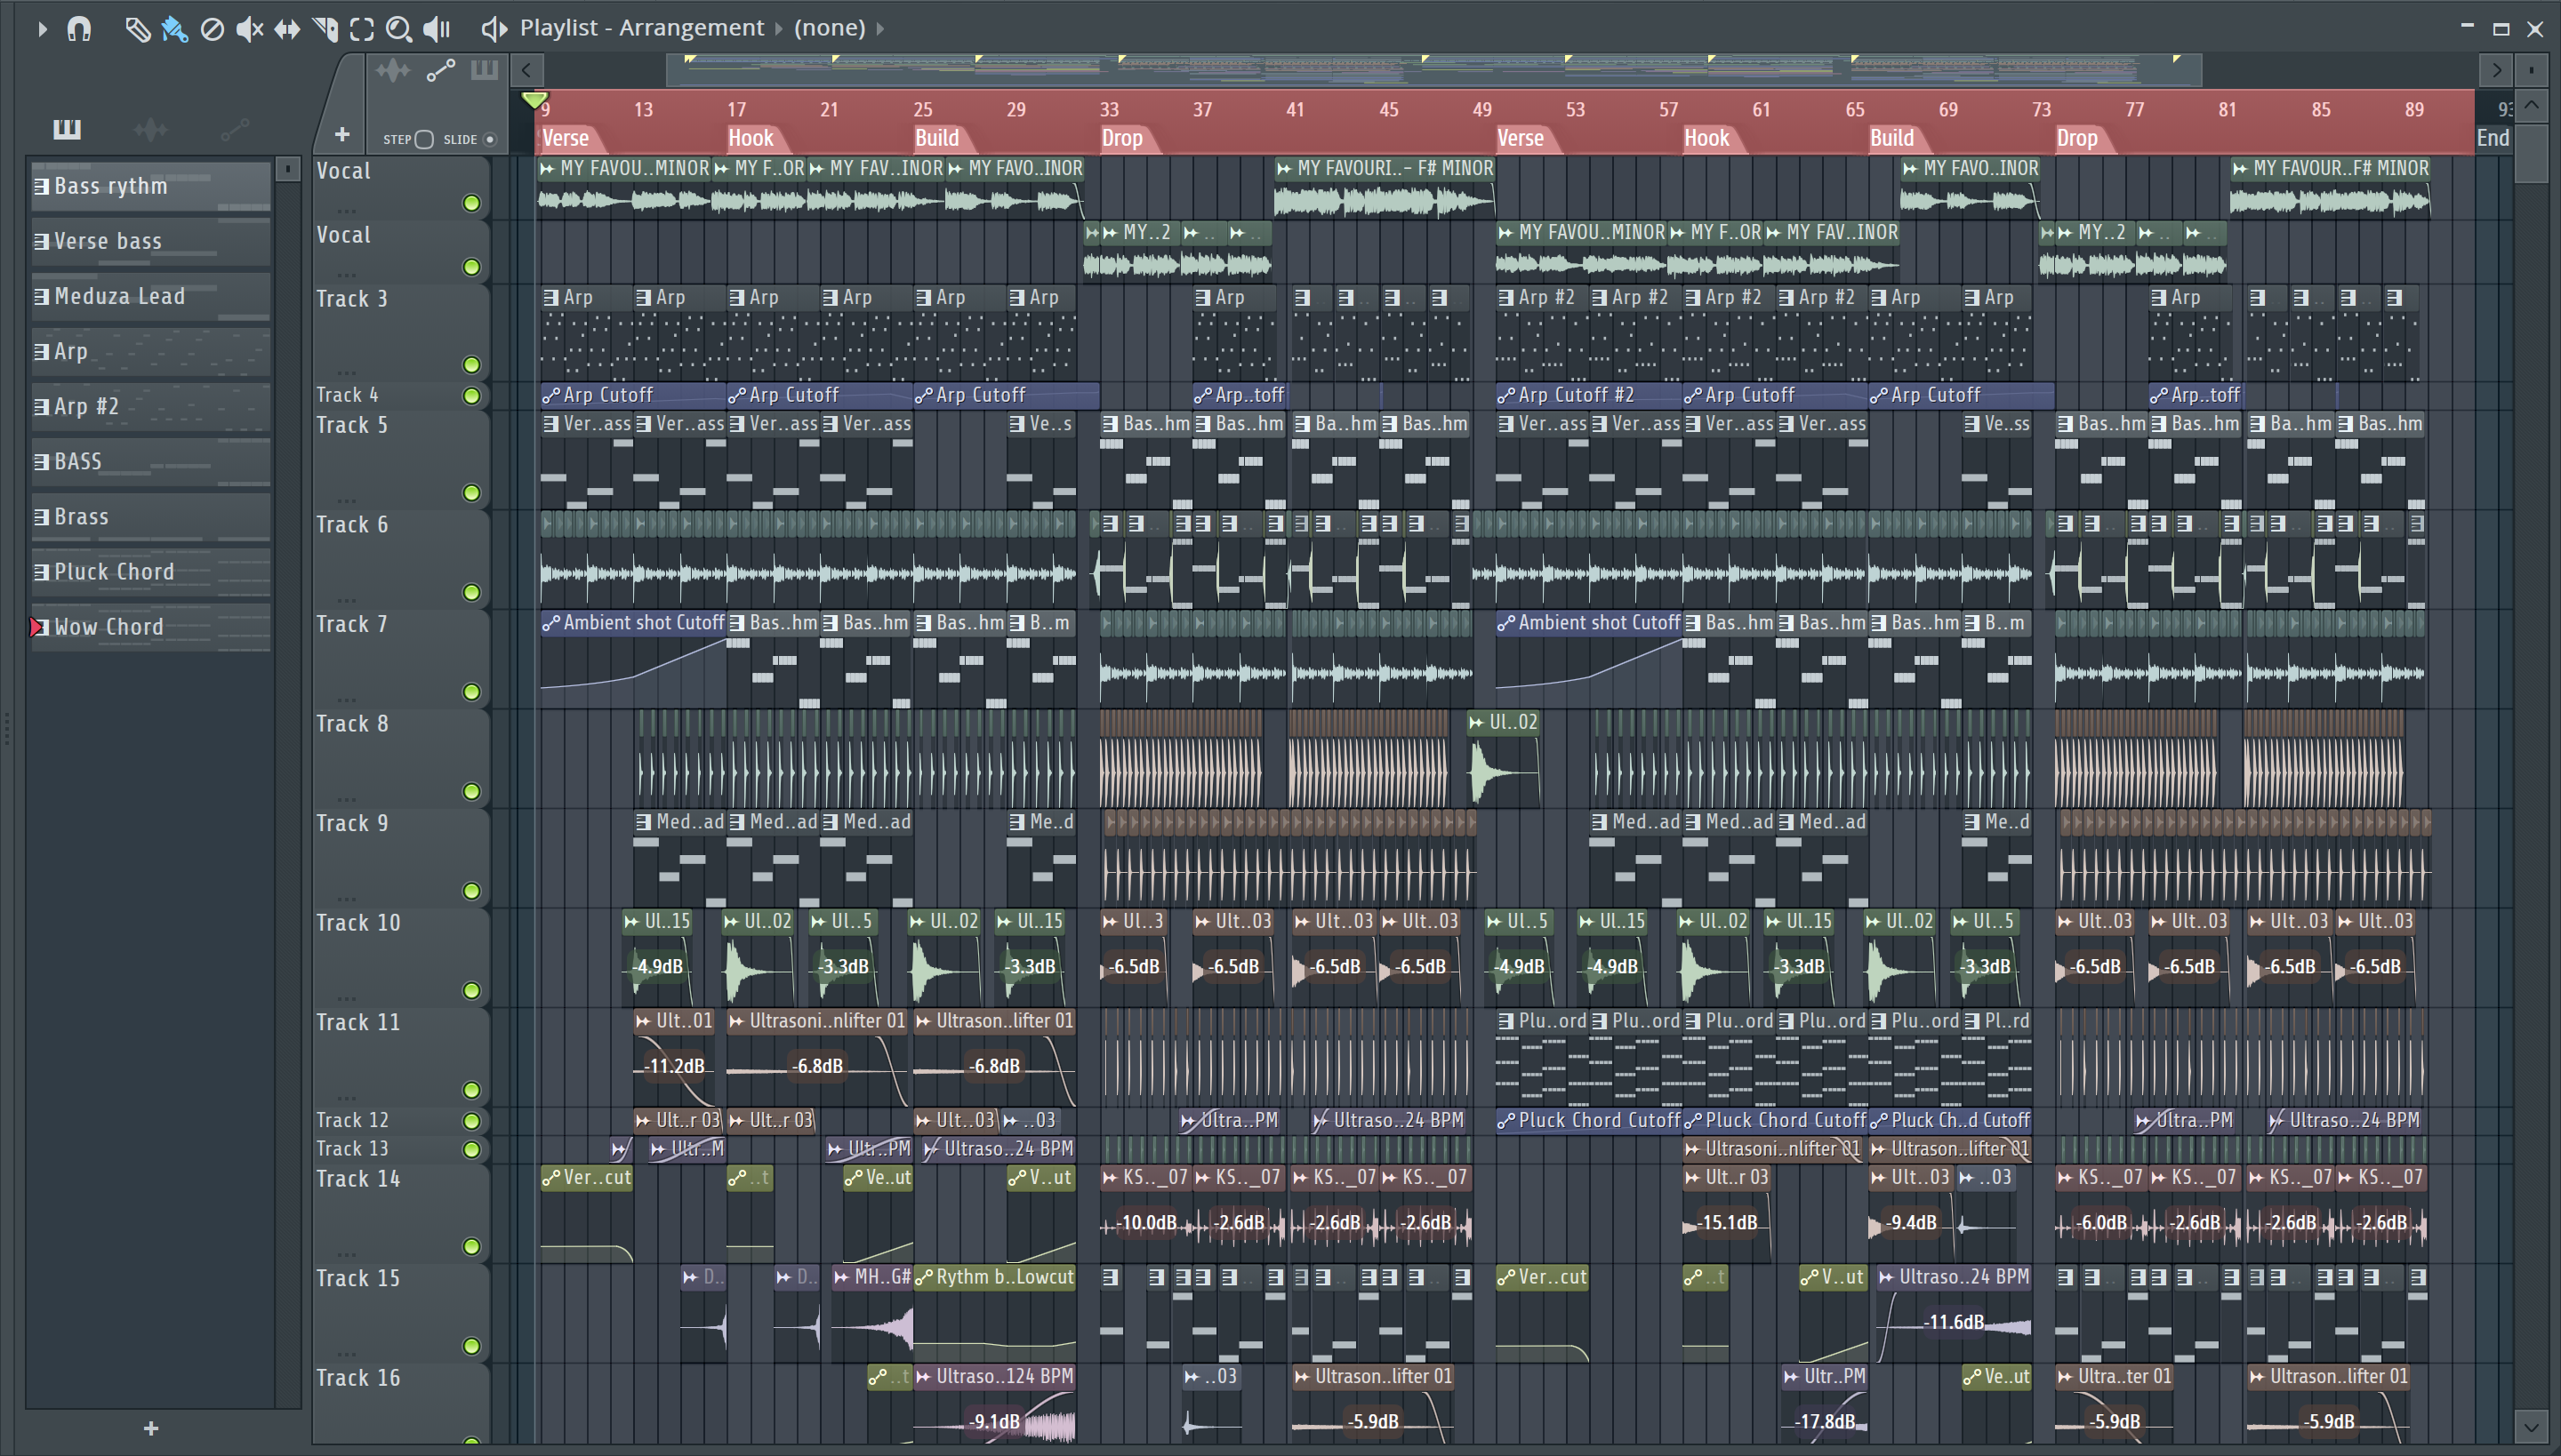Select the Delete tool
2561x1456 pixels.
212,28
